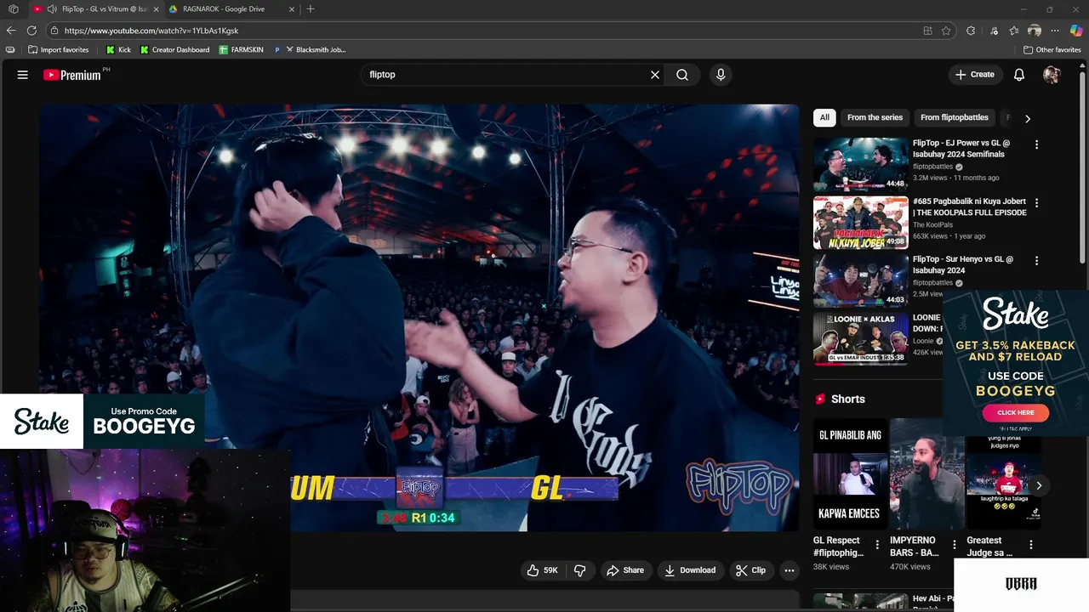1089x612 pixels.
Task: Like the video with thumbs-up 59K
Action: pyautogui.click(x=542, y=570)
